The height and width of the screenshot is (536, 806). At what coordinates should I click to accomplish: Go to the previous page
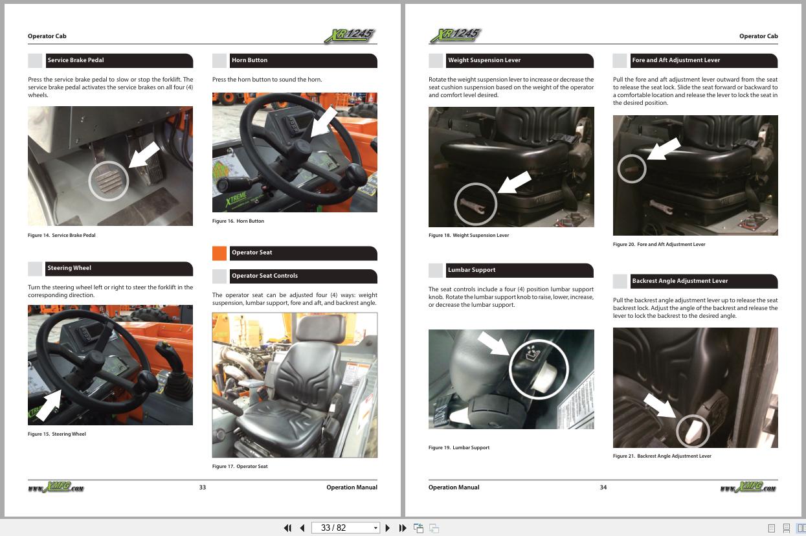click(x=302, y=528)
